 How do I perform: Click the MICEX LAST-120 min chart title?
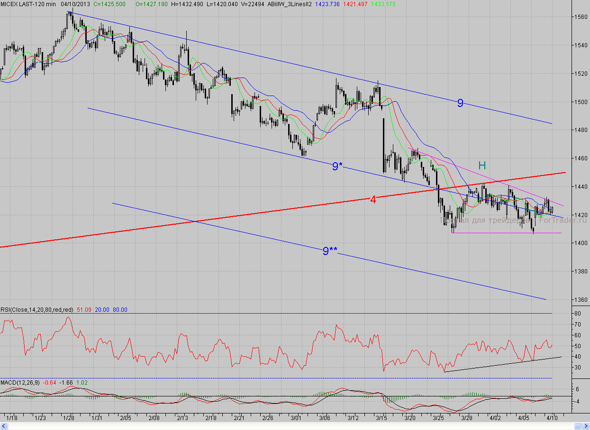28,4
